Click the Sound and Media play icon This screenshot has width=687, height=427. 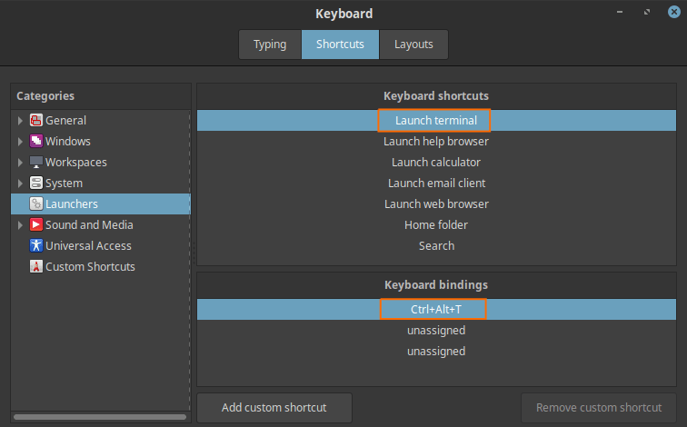(x=36, y=225)
